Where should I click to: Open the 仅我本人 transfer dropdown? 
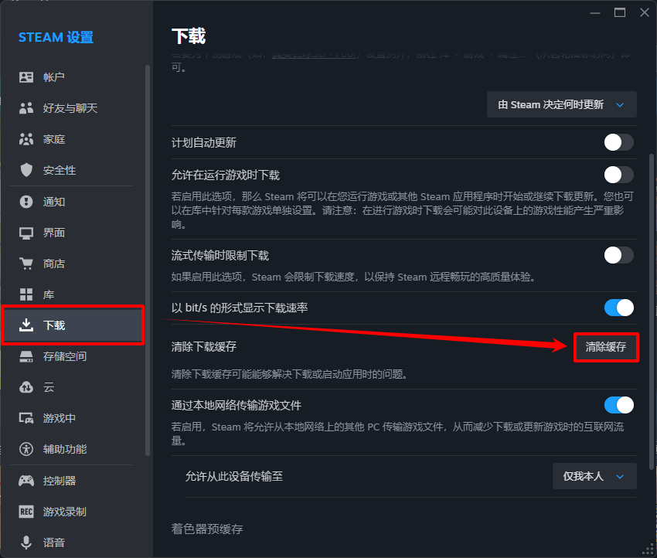click(594, 476)
